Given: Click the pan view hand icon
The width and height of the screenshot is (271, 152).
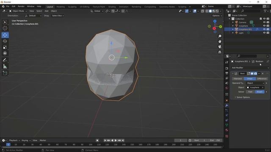Looking at the screenshot, I should point(220,41).
